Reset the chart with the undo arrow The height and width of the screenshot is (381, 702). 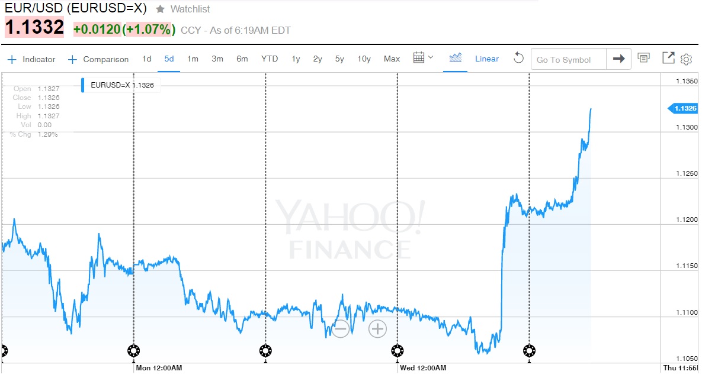[518, 58]
